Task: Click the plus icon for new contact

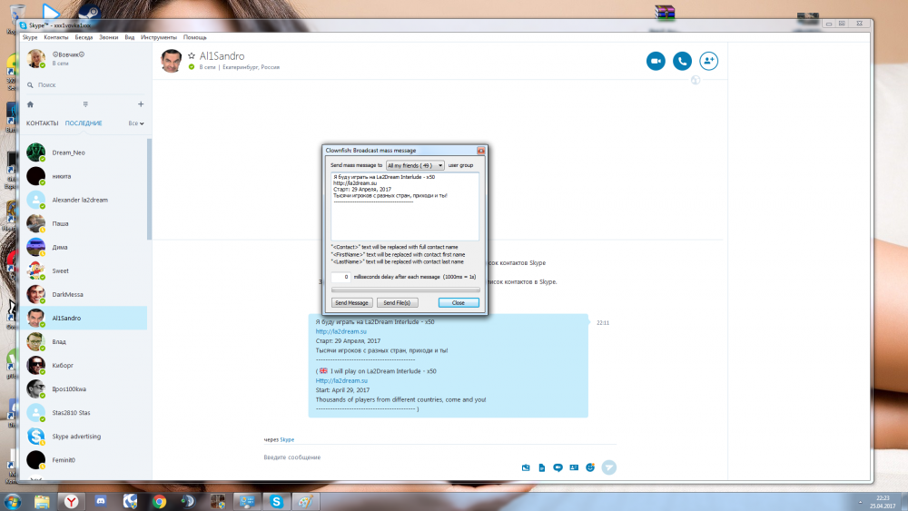Action: pyautogui.click(x=140, y=104)
